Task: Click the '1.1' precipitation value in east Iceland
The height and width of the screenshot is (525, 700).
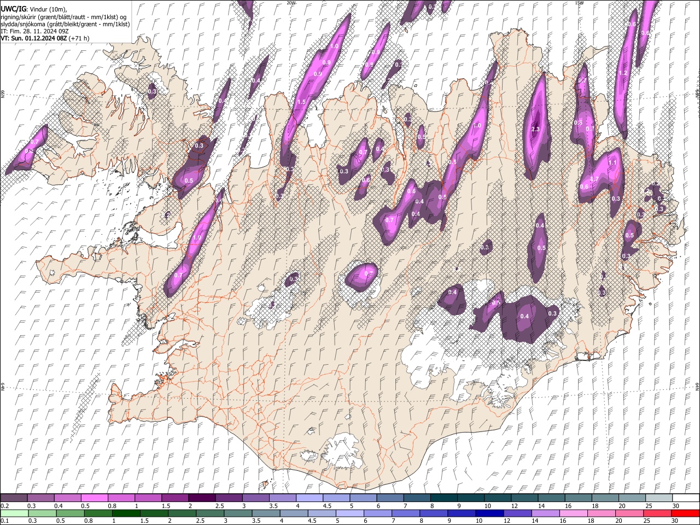Action: point(612,163)
